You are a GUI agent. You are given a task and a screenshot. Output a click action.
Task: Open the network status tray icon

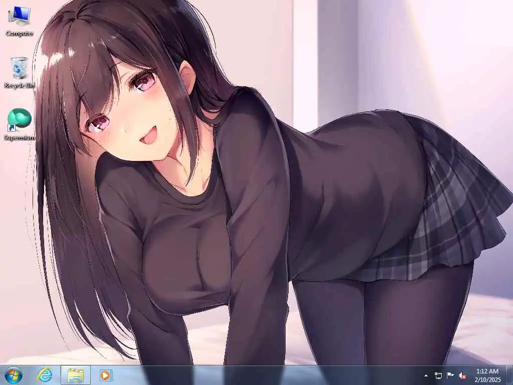438,375
